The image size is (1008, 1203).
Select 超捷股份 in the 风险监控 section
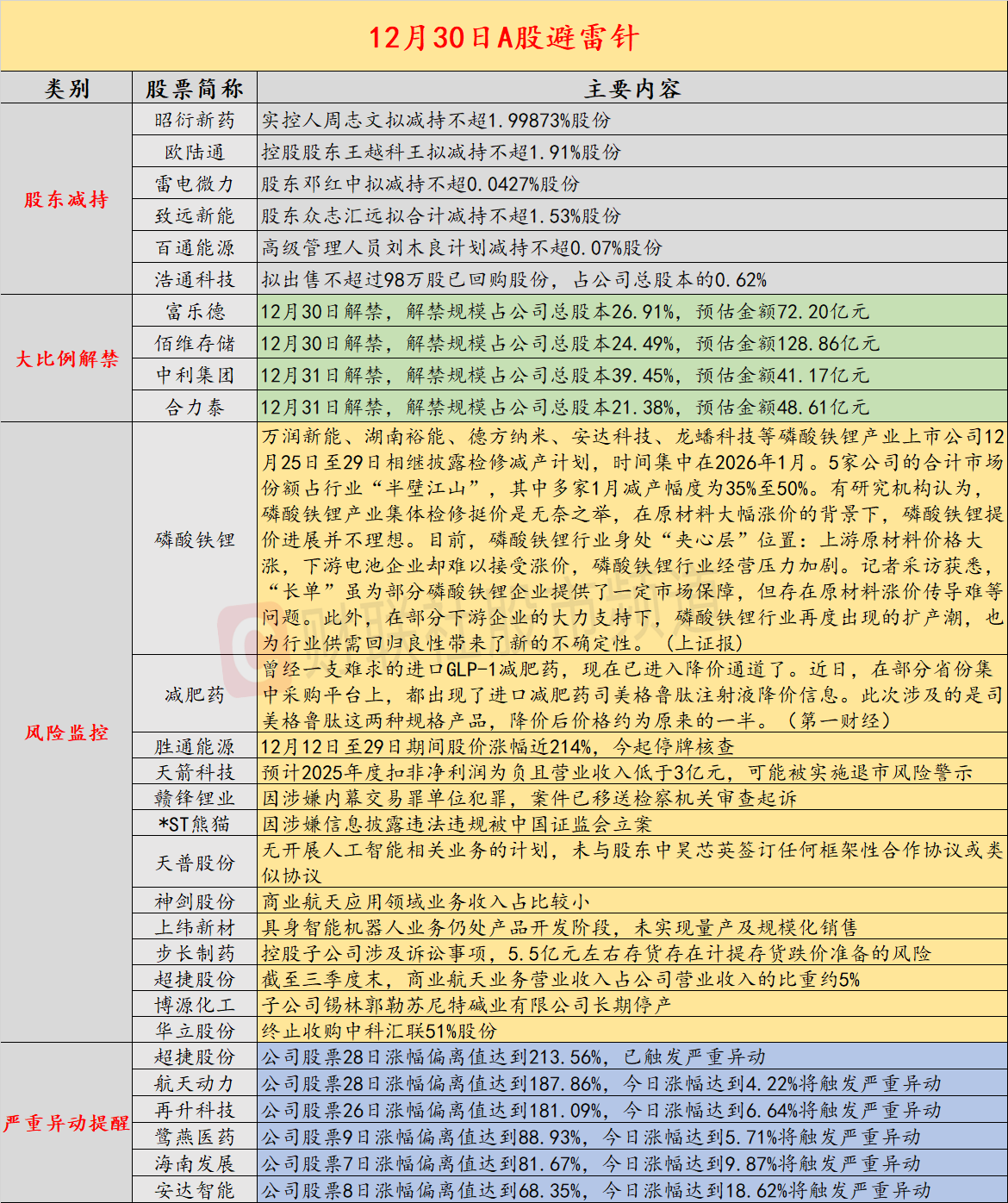pyautogui.click(x=195, y=979)
